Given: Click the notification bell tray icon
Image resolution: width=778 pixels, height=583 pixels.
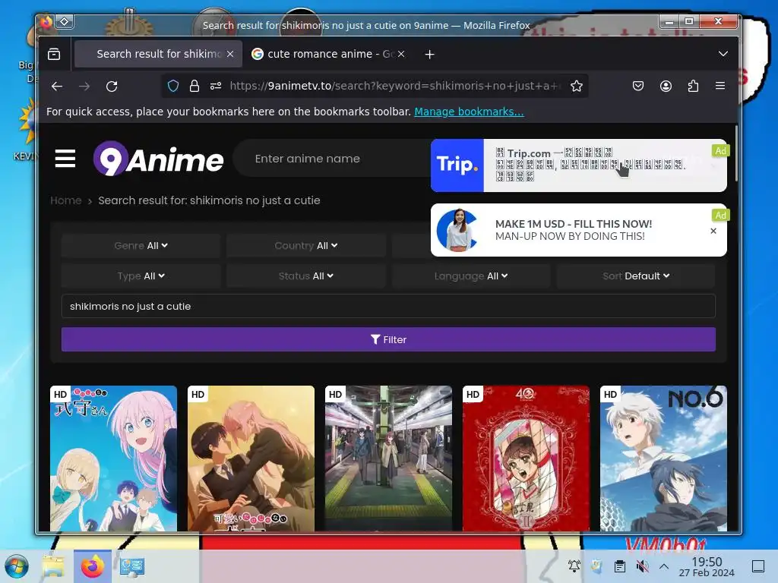Looking at the screenshot, I should tap(574, 566).
